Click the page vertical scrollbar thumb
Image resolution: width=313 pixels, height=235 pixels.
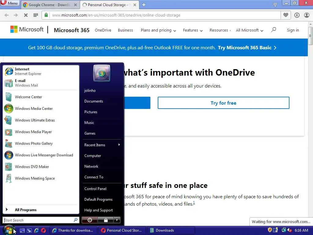(x=310, y=36)
